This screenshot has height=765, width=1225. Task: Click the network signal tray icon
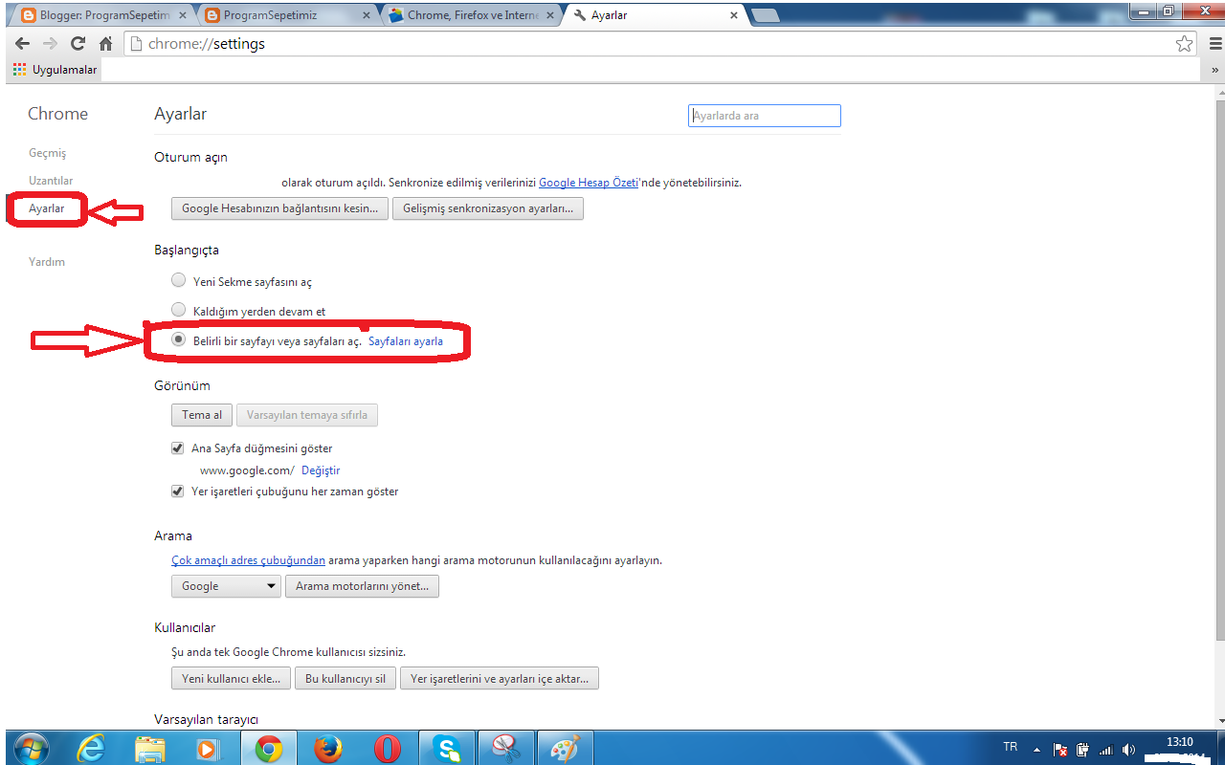pyautogui.click(x=1106, y=750)
